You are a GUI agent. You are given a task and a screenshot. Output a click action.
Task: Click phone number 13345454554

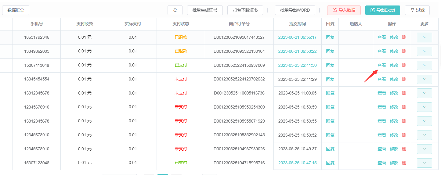click(x=37, y=79)
